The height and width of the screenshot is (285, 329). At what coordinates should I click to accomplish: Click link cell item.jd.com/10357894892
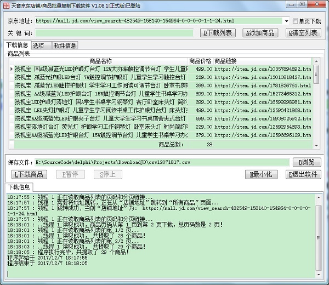263,69
